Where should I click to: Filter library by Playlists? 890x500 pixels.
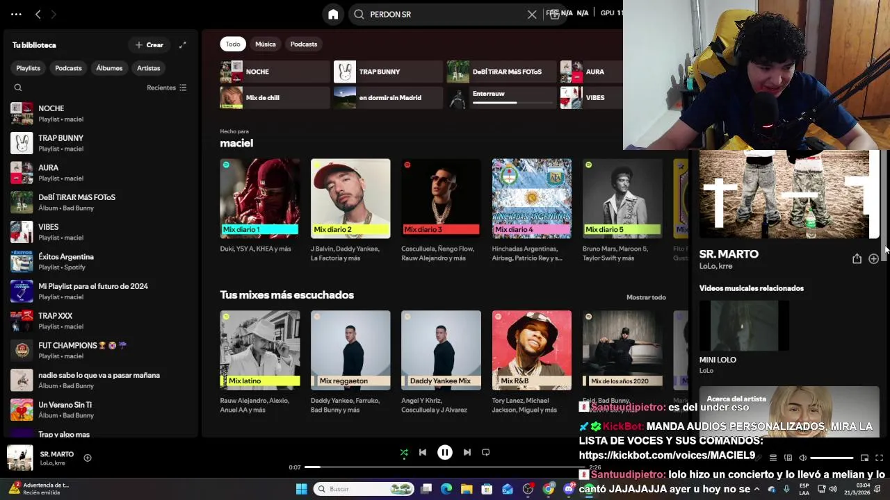point(28,68)
